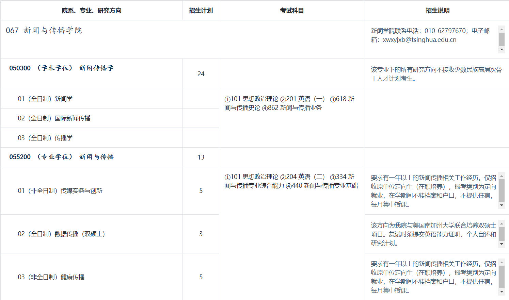Click scrollbar thumb beside 传媒实务与创新 note
Screen dimensions: 509x300
[x=502, y=190]
